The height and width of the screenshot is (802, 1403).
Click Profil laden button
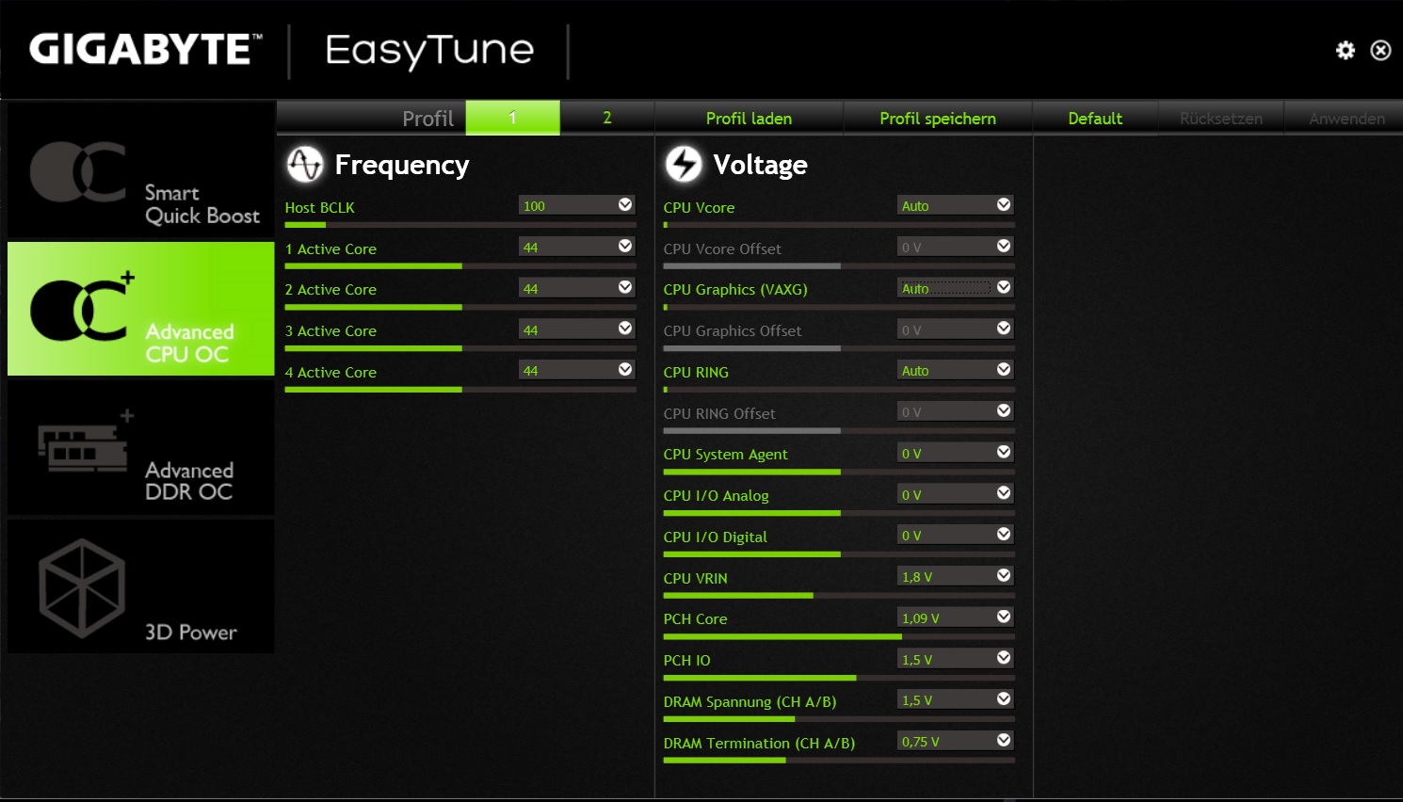[x=749, y=118]
